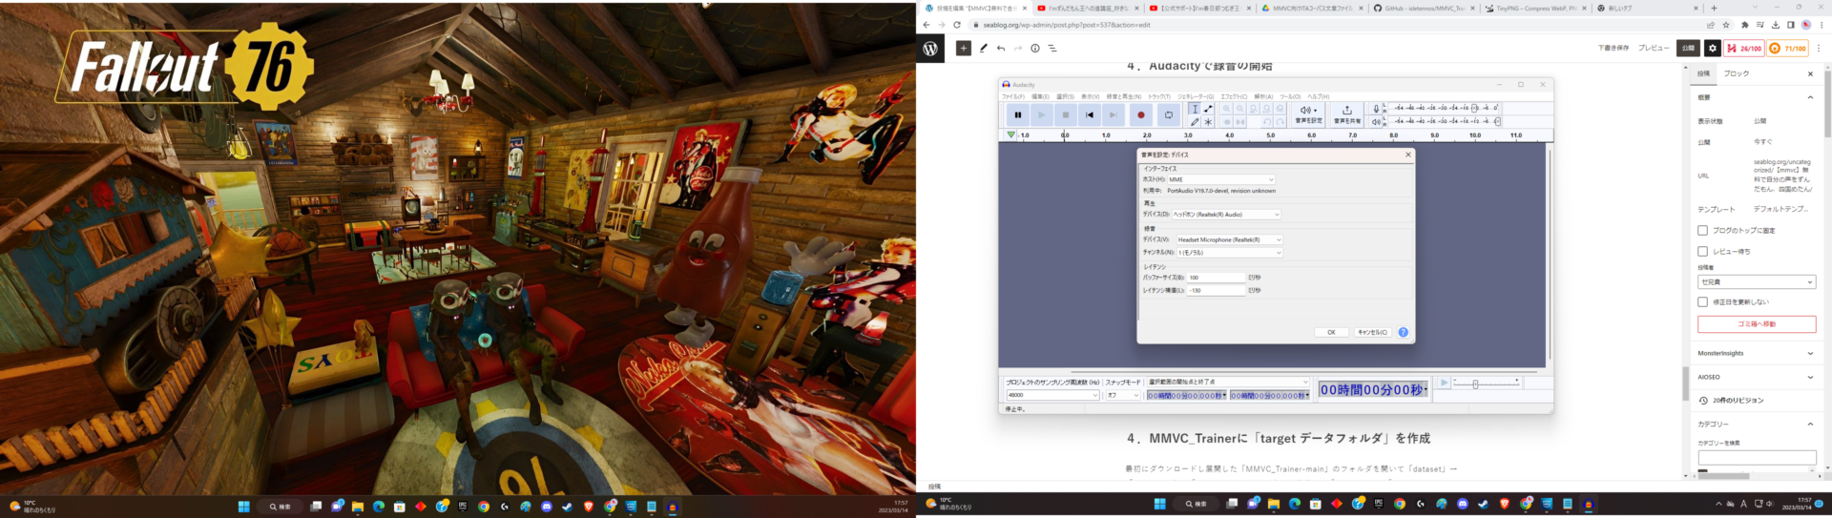1832x518 pixels.
Task: Check the 修正日を更新しない checkbox
Action: tap(1702, 301)
